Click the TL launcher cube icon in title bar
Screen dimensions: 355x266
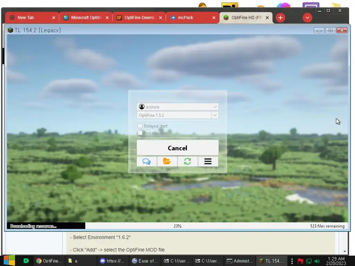point(10,30)
